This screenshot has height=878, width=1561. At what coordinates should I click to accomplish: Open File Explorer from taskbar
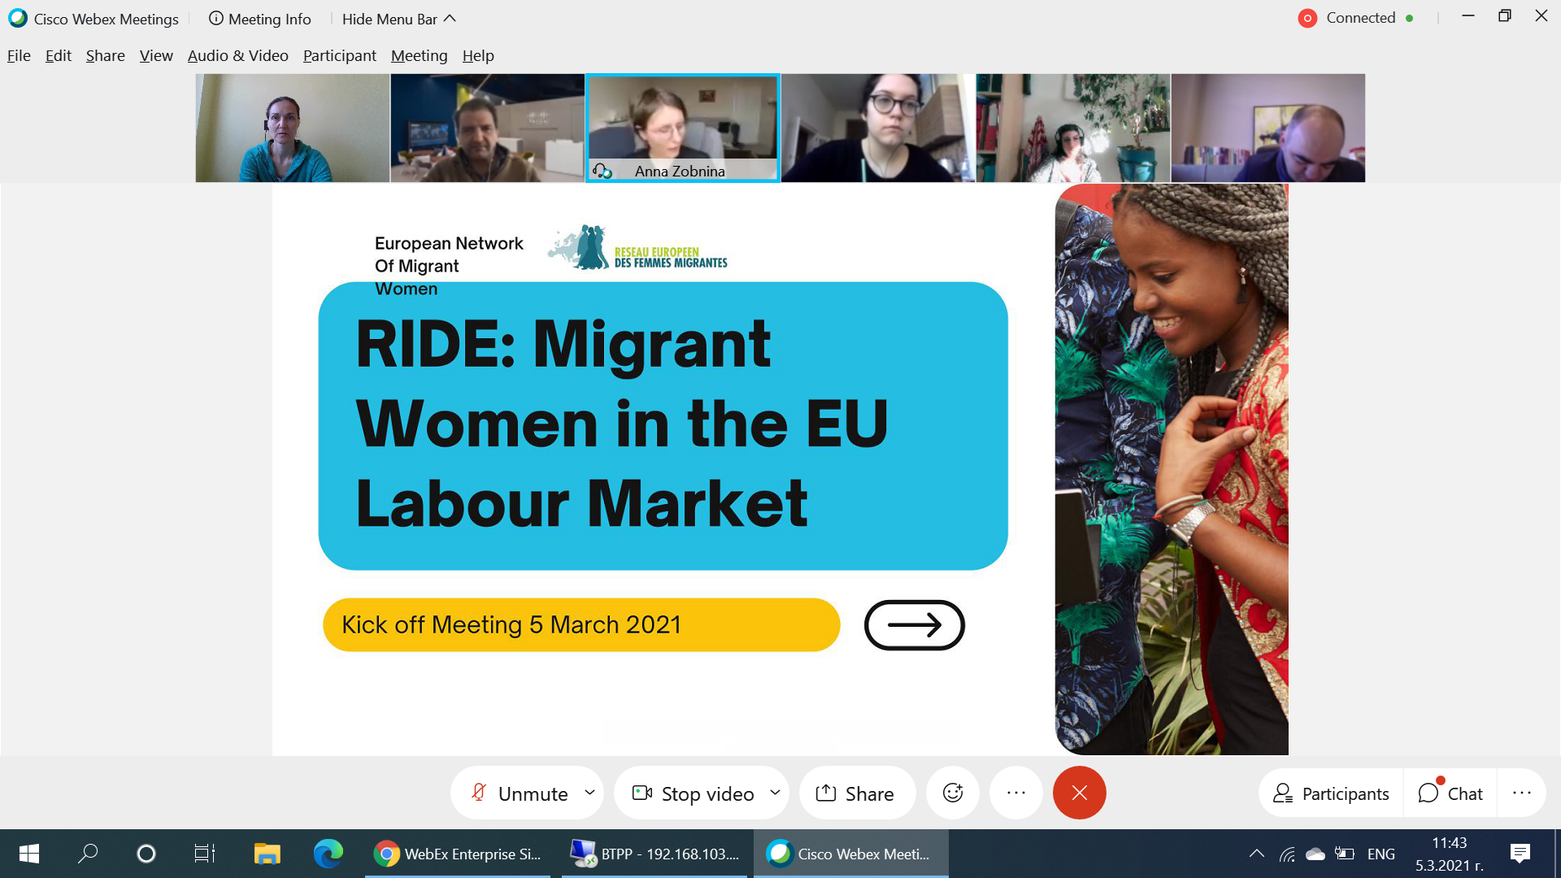pos(267,854)
